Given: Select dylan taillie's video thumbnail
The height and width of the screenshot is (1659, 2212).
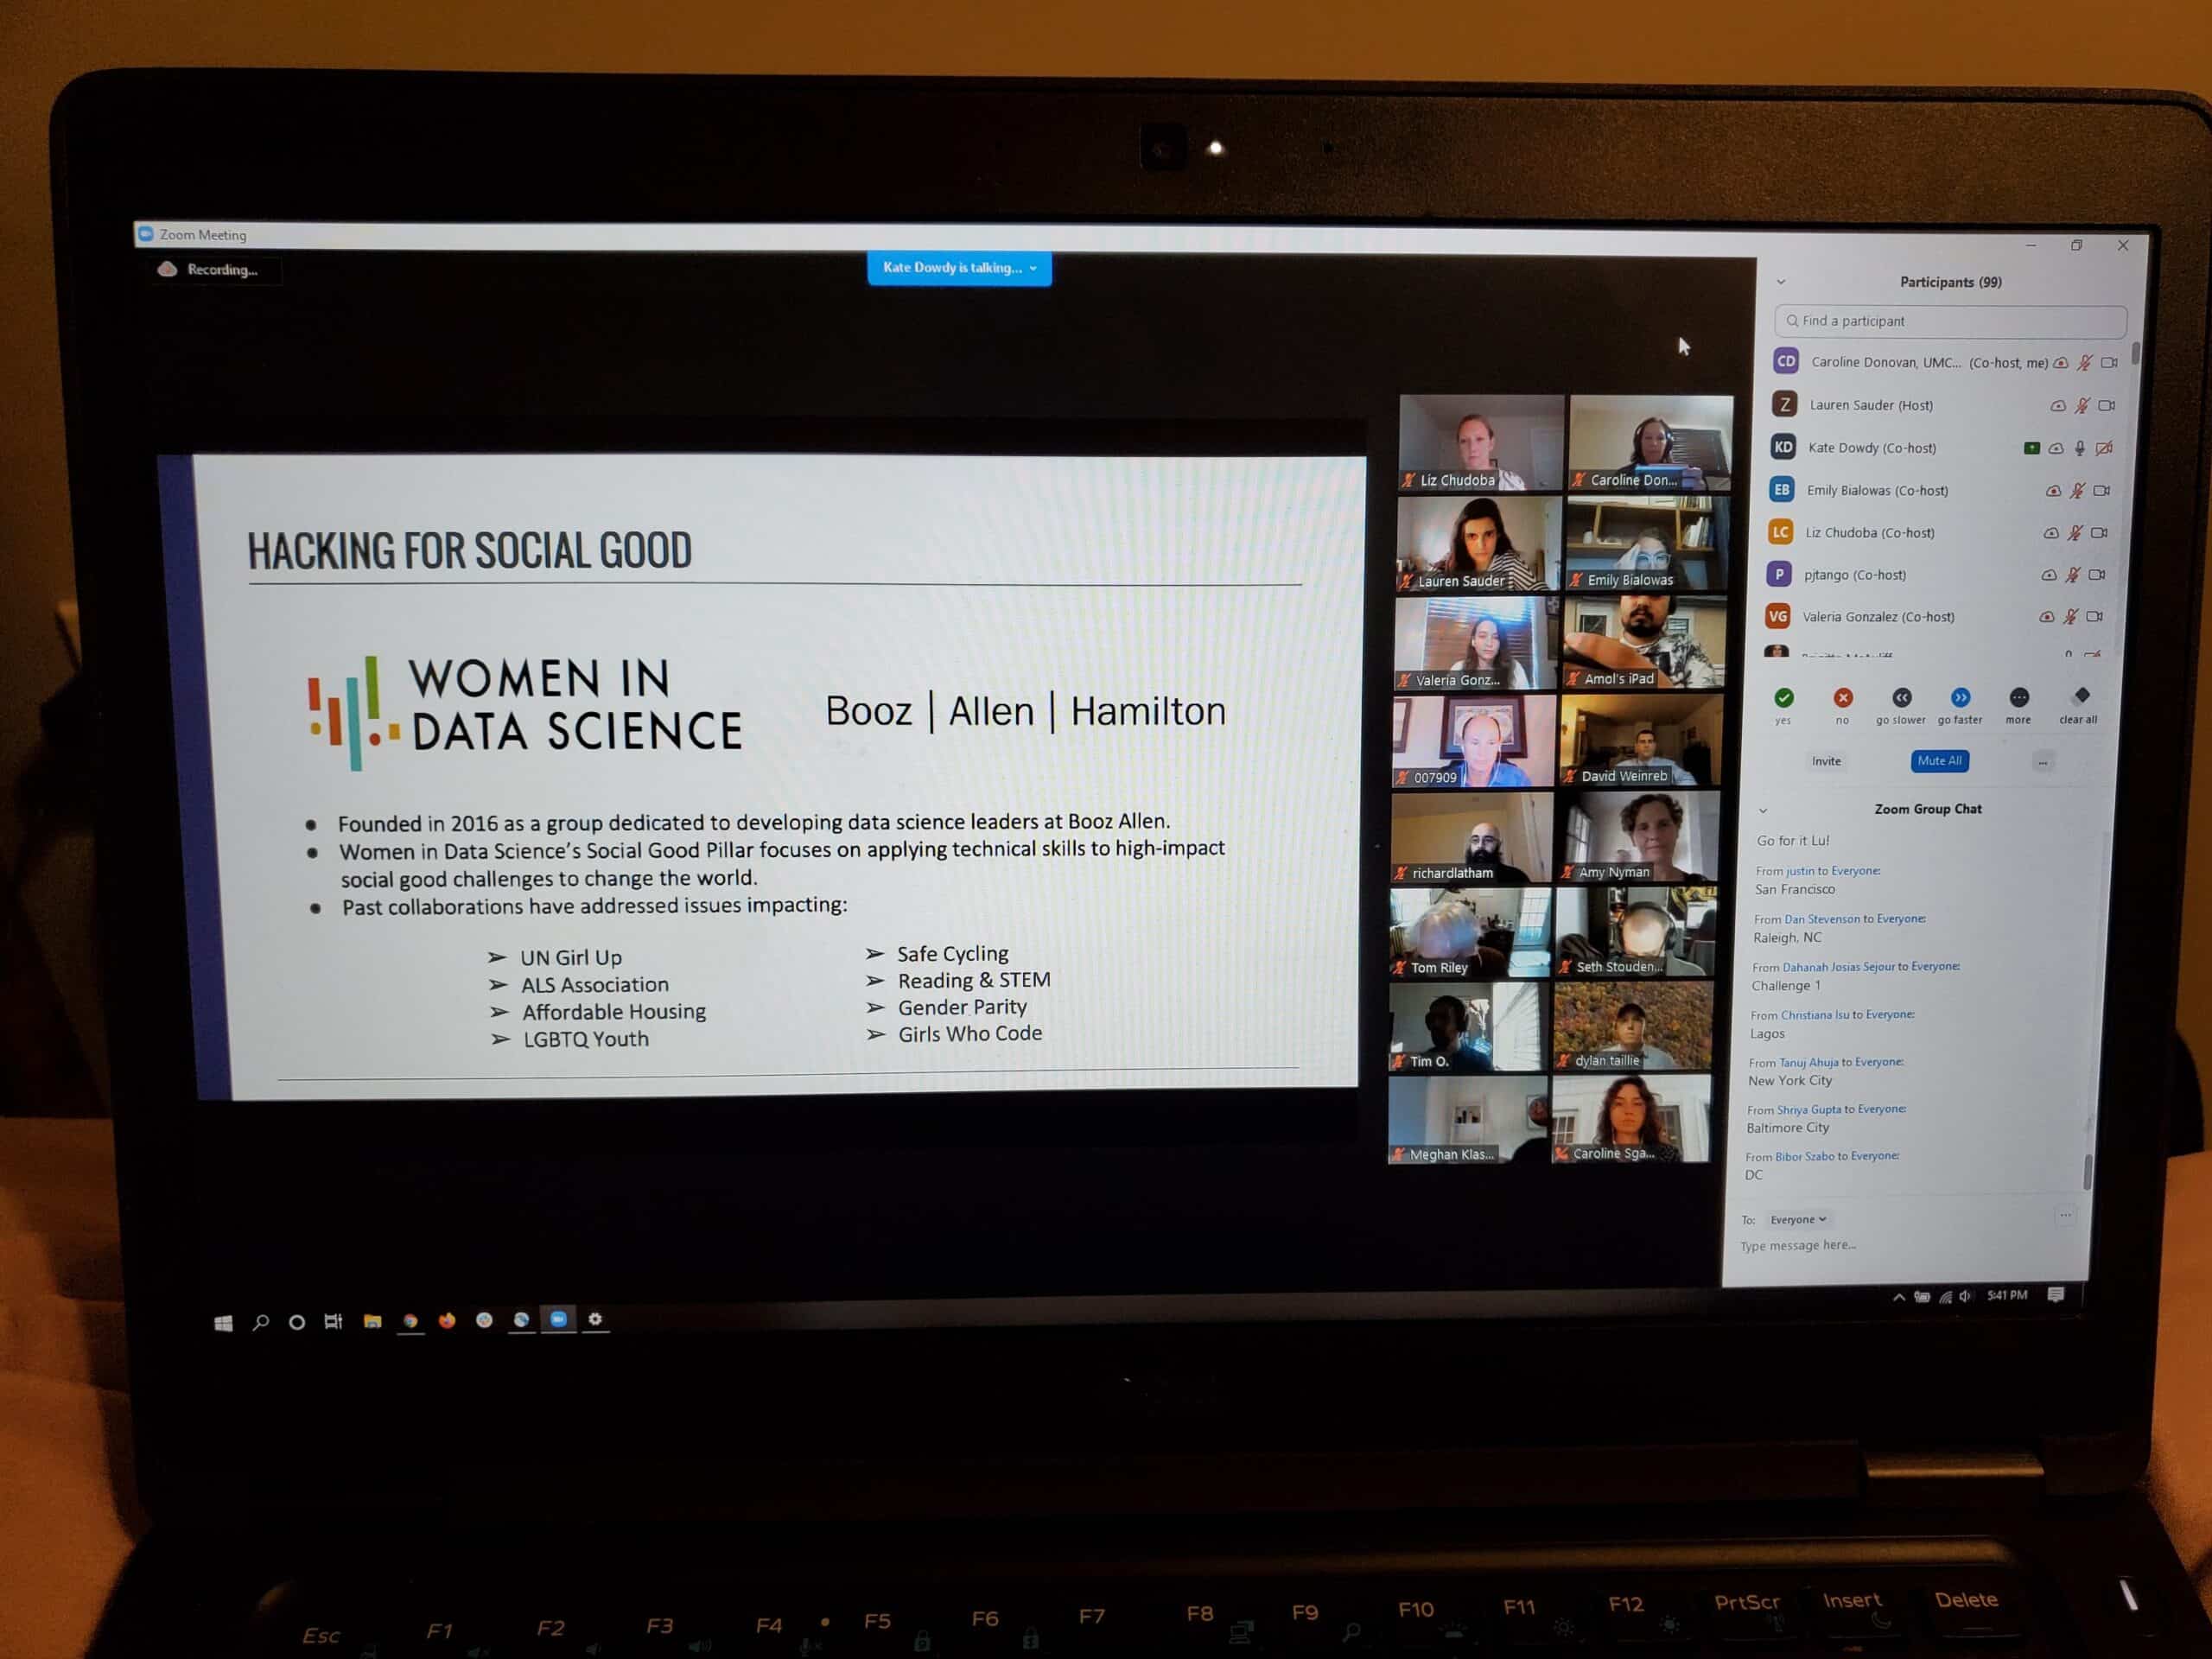Looking at the screenshot, I should 1633,1026.
